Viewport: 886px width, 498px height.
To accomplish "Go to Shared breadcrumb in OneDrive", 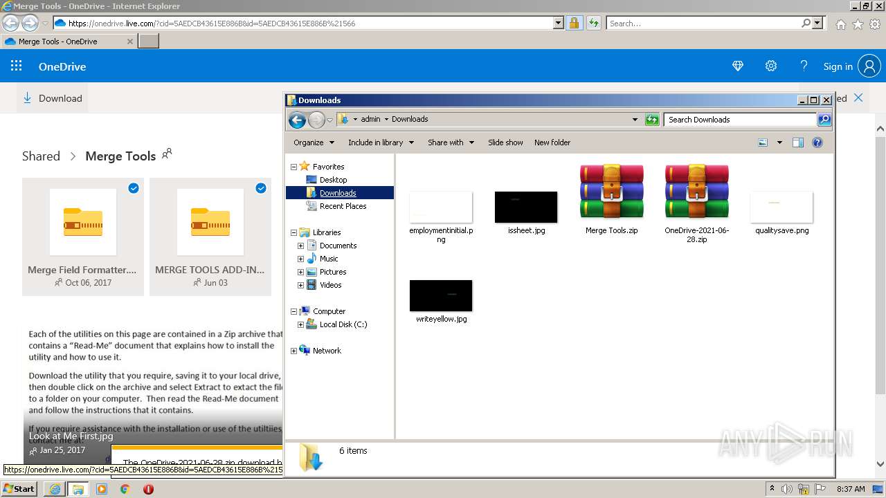I will 41,156.
